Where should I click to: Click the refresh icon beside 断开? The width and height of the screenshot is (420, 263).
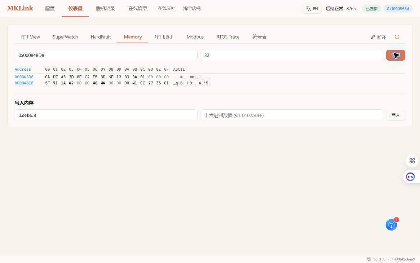tap(397, 37)
